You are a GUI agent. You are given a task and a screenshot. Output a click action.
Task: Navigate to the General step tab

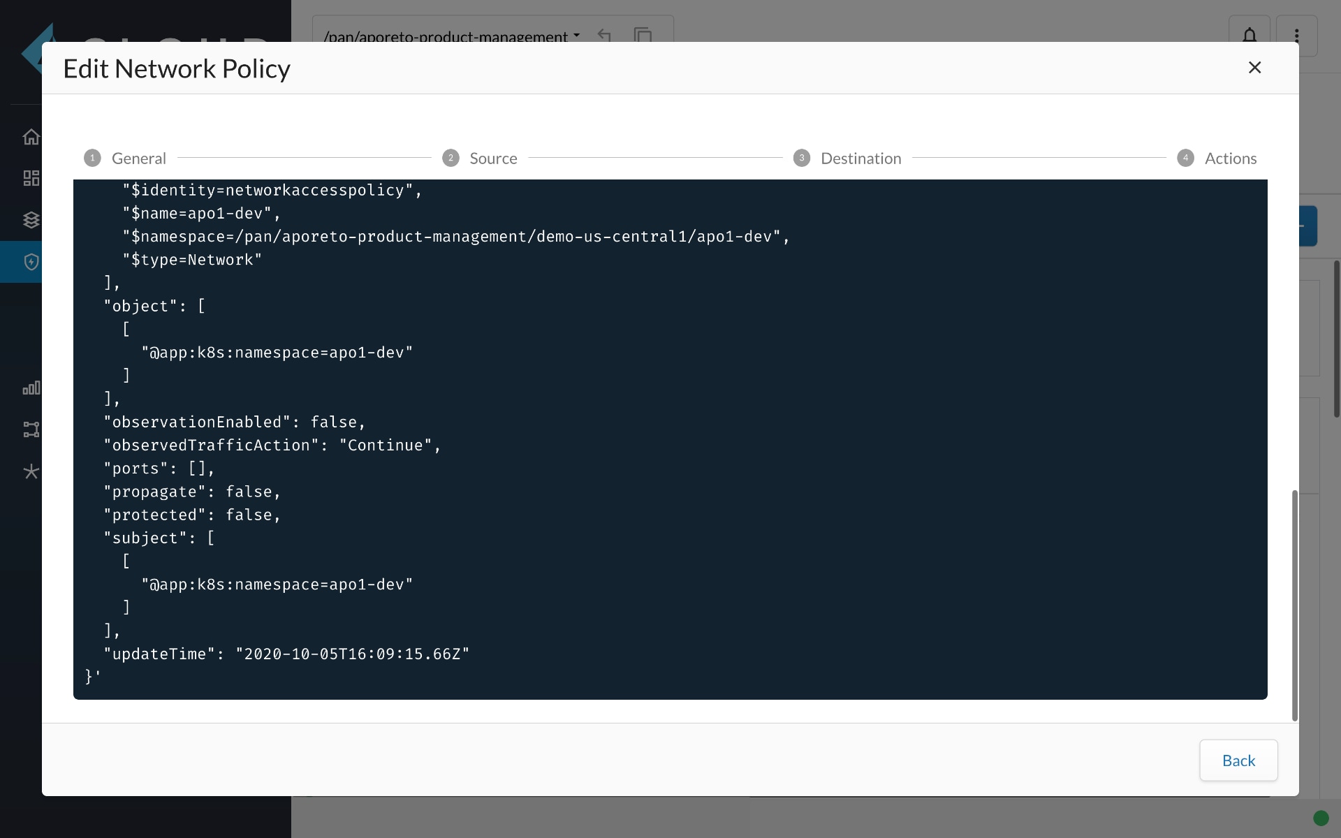coord(138,157)
